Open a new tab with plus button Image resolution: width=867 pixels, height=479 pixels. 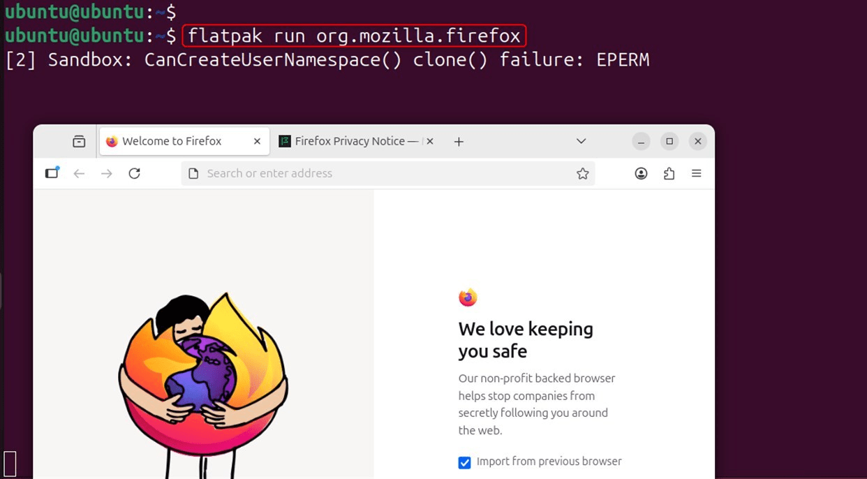[459, 142]
